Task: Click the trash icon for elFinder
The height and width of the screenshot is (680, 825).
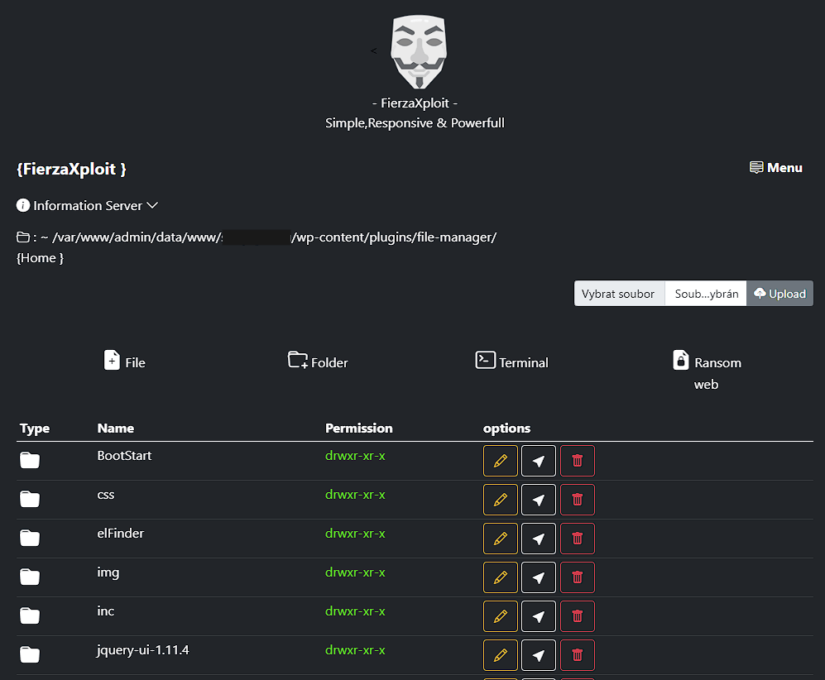Action: [578, 539]
